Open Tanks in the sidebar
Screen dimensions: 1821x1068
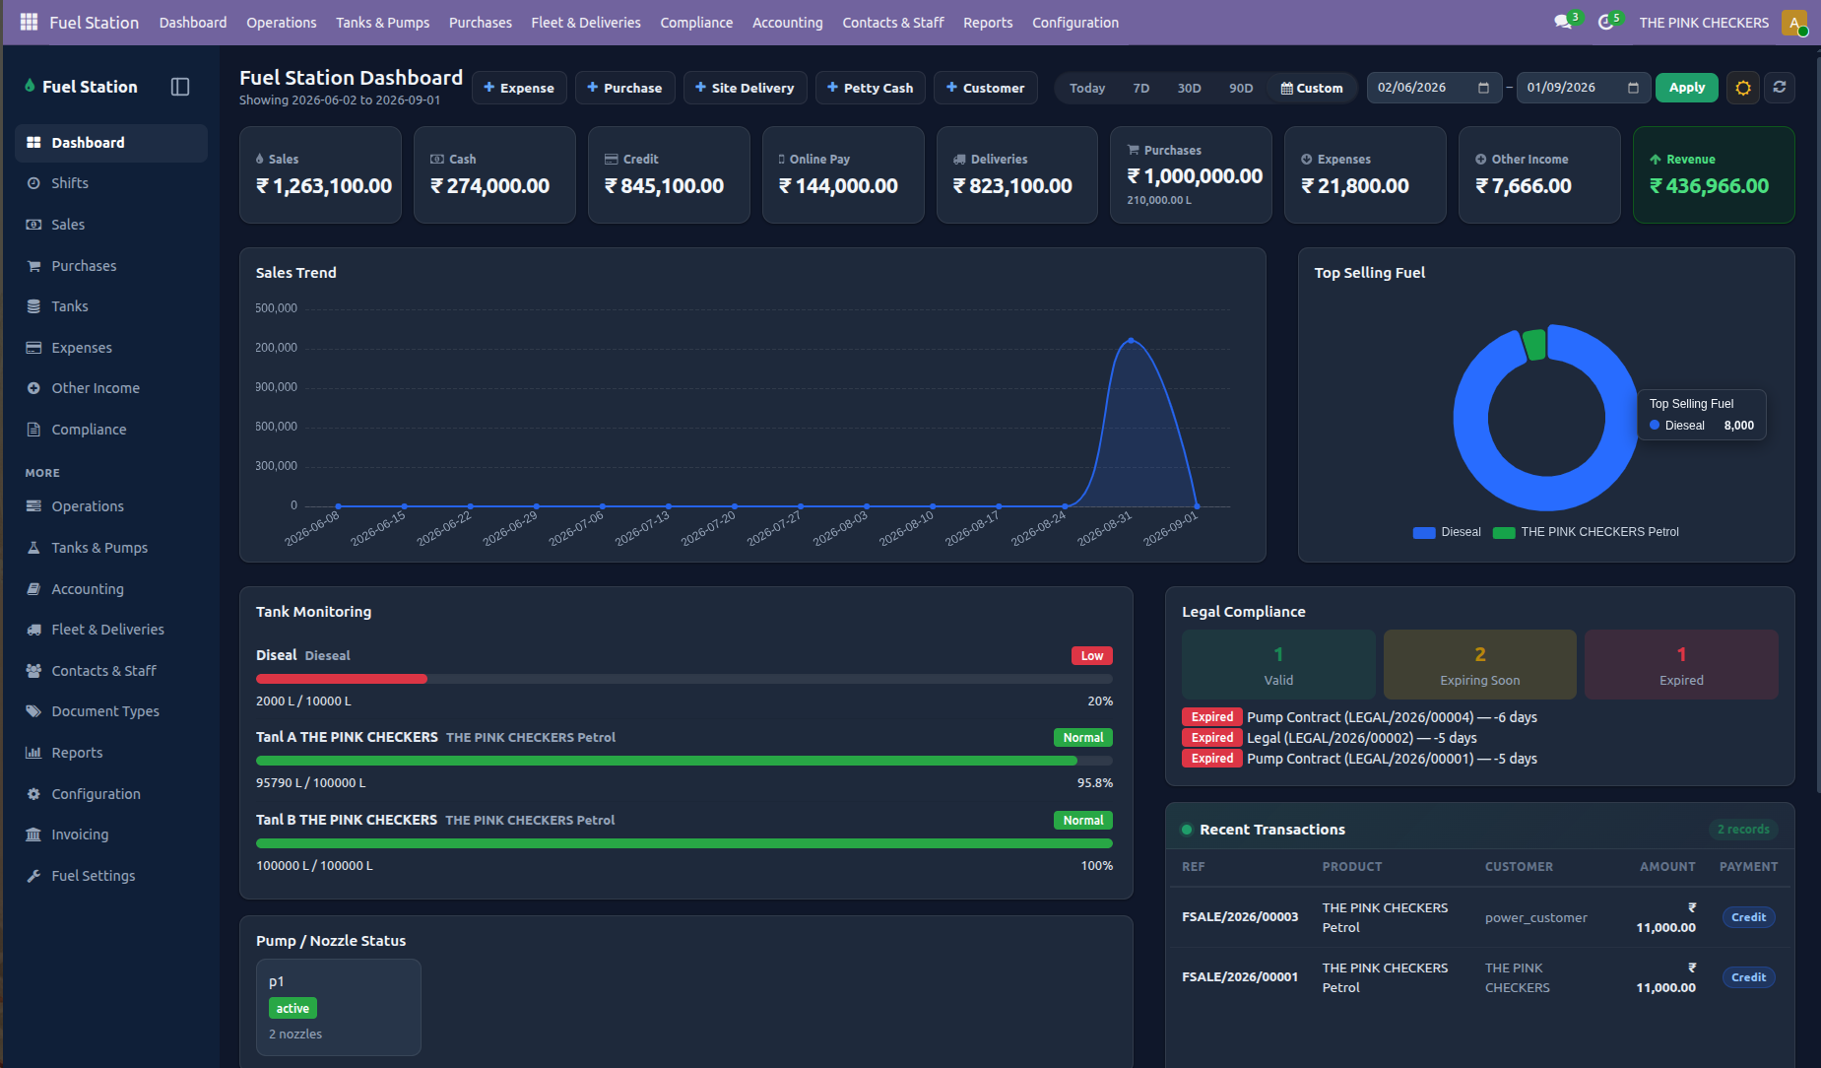[111, 306]
